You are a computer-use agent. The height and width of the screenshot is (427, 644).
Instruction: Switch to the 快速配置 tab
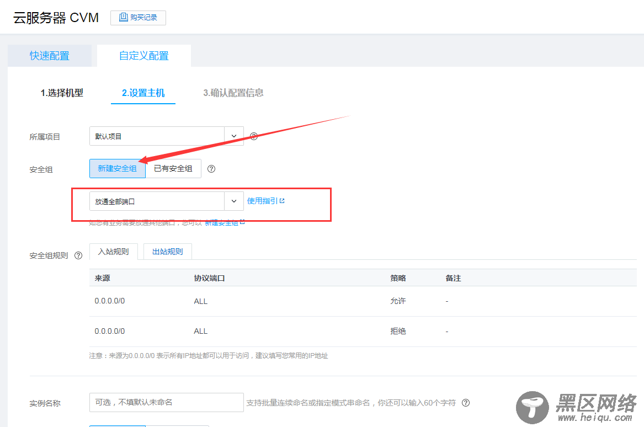[49, 56]
